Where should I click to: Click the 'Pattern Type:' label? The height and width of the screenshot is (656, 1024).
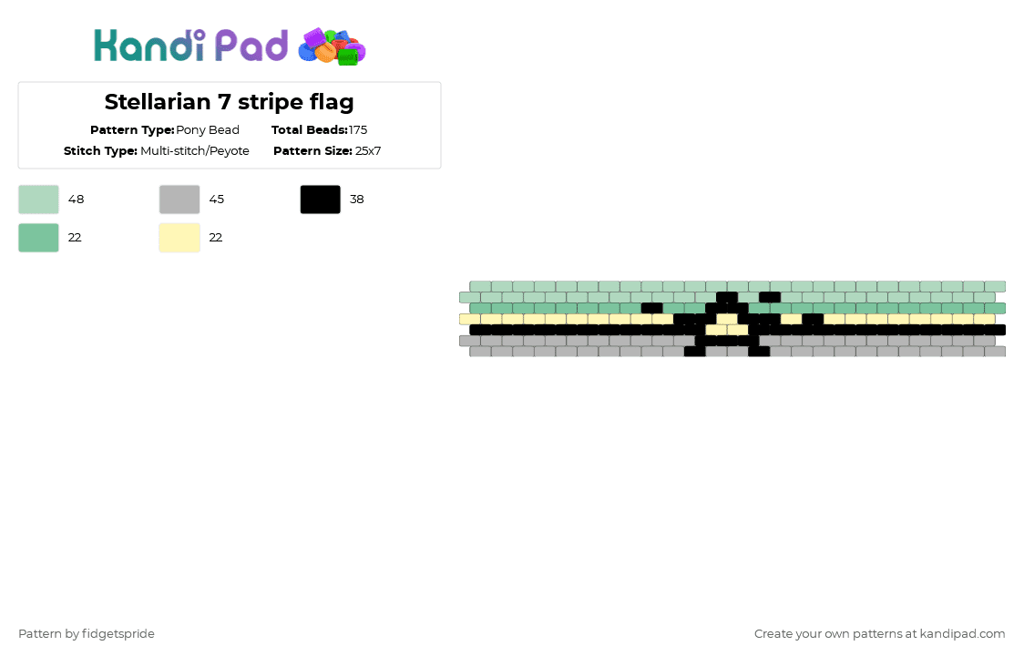[132, 130]
